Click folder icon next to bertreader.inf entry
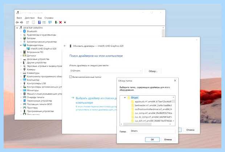The height and width of the screenshot is (152, 225). pos(132,105)
